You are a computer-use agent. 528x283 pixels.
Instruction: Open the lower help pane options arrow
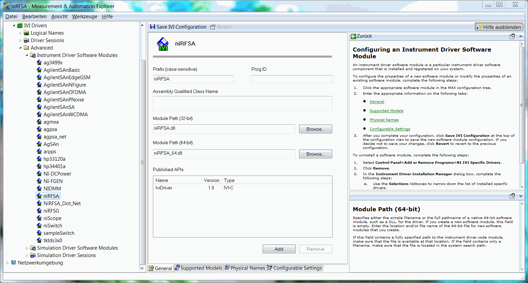pos(521,196)
